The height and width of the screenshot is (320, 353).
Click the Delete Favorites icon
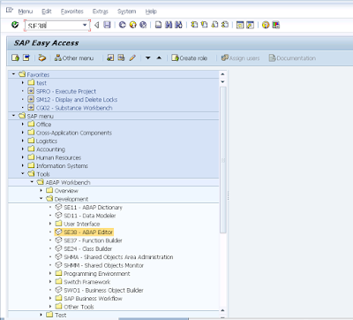(121, 57)
